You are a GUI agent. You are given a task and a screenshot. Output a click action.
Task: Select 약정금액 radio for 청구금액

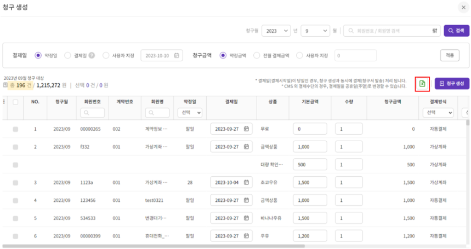[x=223, y=55]
